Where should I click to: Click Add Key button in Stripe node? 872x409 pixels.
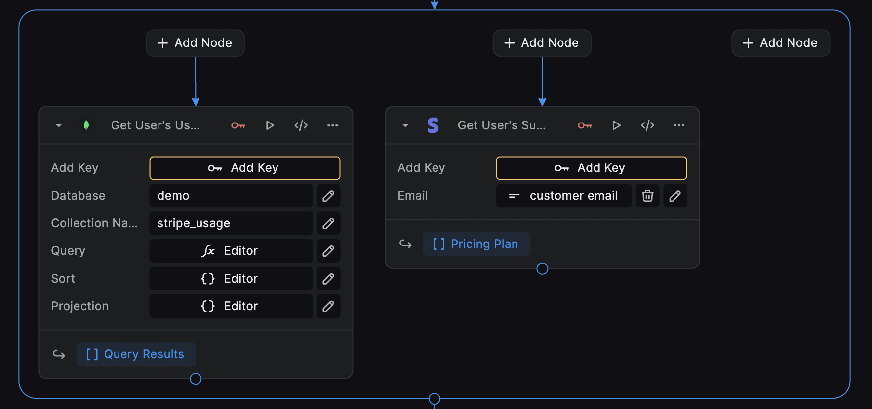coord(592,168)
